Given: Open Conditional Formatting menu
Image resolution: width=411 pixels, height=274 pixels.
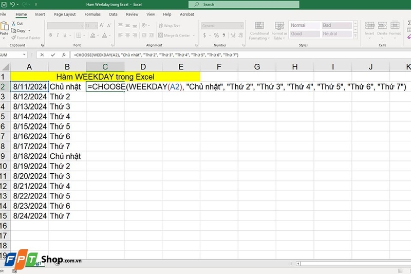Looking at the screenshot, I should point(259,31).
